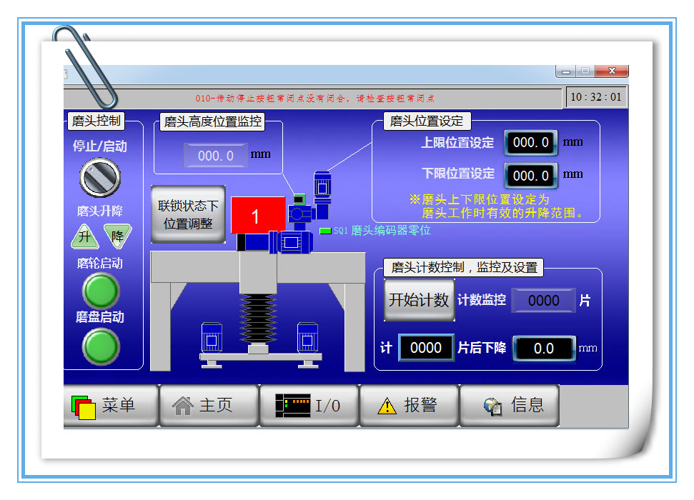Viewport: 694px width, 500px height.
Task: Open the 菜单 tab
Action: pyautogui.click(x=111, y=406)
